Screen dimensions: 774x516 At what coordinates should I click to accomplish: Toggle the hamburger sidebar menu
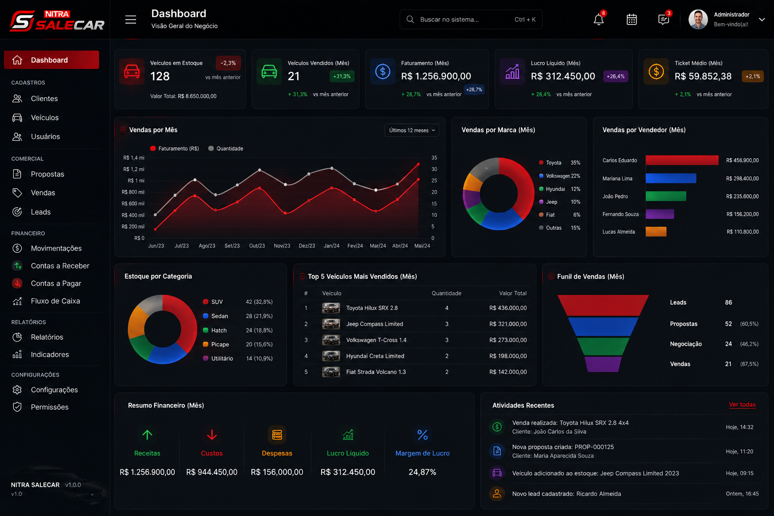pyautogui.click(x=131, y=20)
